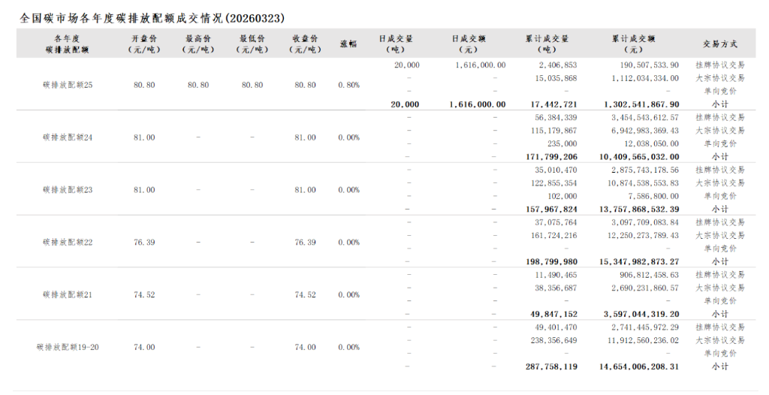Select the 碳排放配额22 row label

click(x=68, y=243)
